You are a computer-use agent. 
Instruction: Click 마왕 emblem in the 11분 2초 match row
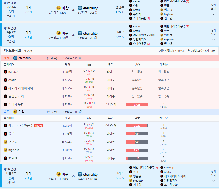[x=58, y=174]
